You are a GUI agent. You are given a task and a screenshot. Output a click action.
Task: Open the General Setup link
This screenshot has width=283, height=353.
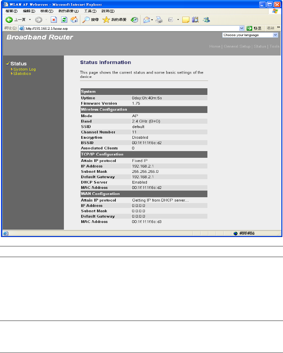pyautogui.click(x=237, y=46)
